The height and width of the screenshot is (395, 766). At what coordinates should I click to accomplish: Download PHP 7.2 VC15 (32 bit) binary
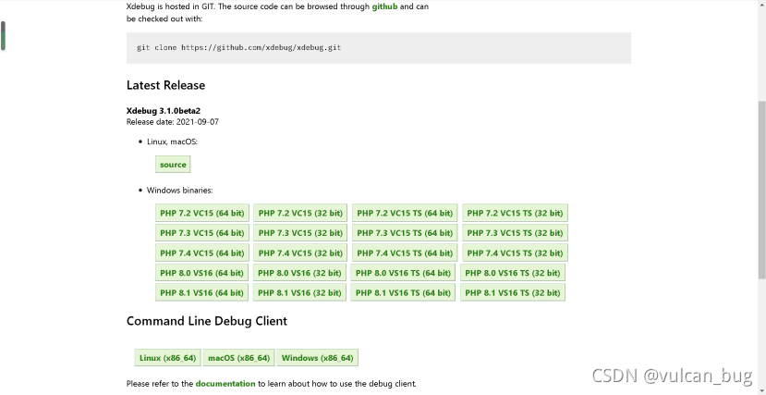[300, 213]
